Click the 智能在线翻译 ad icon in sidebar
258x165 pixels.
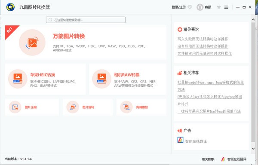180,140
